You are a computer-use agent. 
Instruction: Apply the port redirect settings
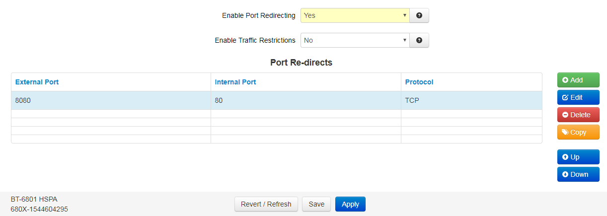(x=350, y=204)
